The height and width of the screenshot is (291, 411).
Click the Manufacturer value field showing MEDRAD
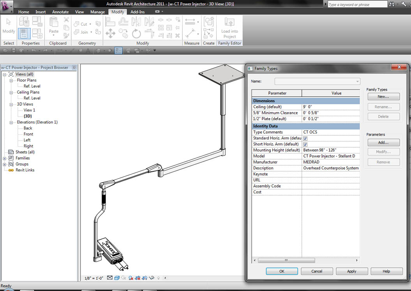point(331,162)
